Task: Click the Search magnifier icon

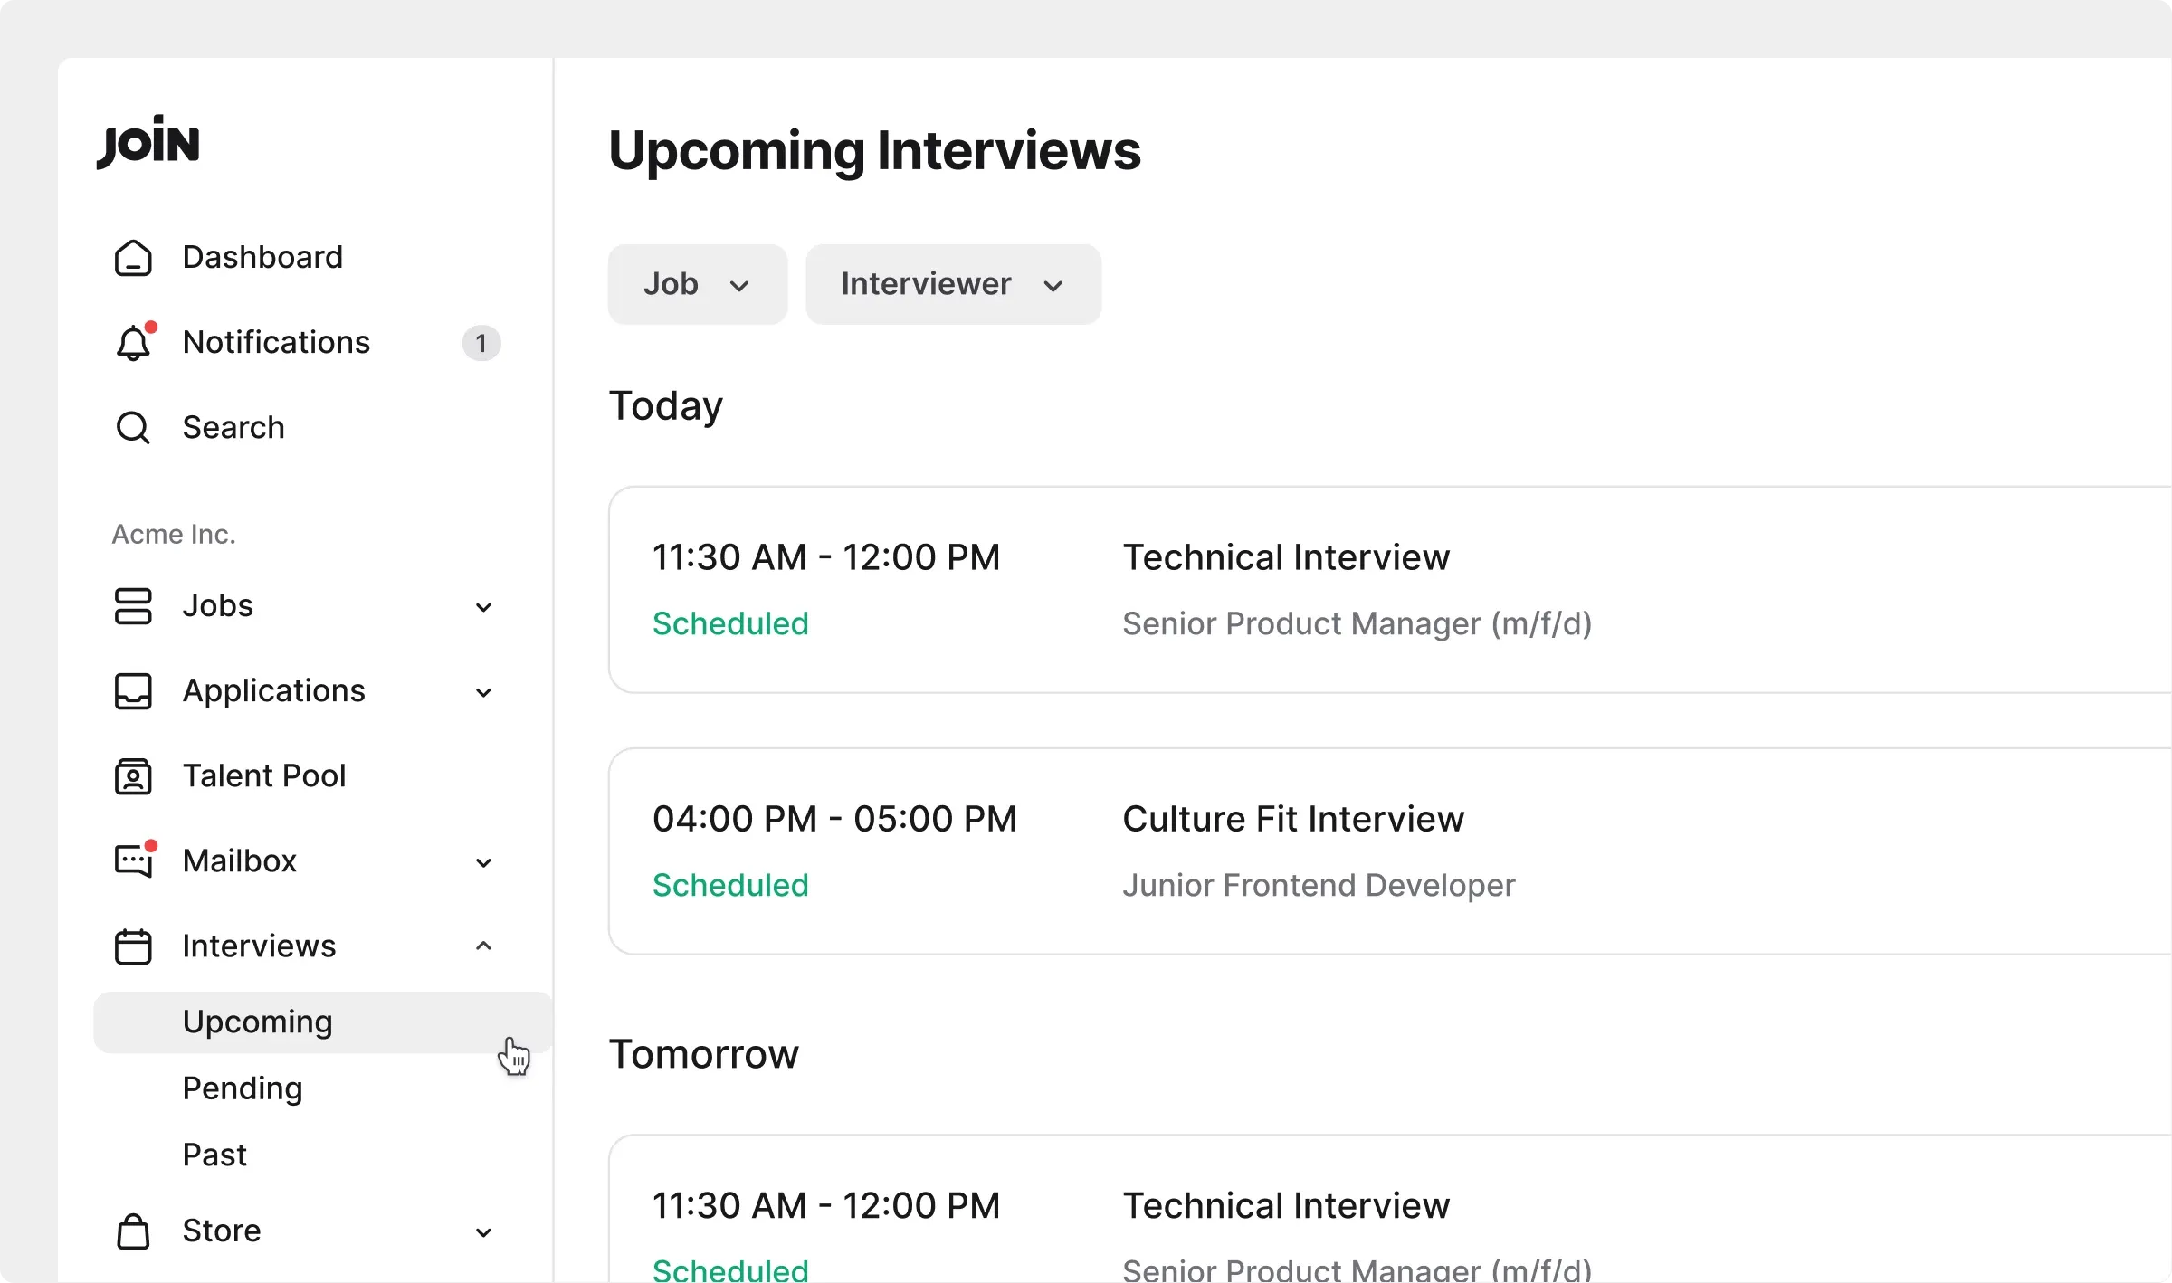Action: (x=133, y=427)
